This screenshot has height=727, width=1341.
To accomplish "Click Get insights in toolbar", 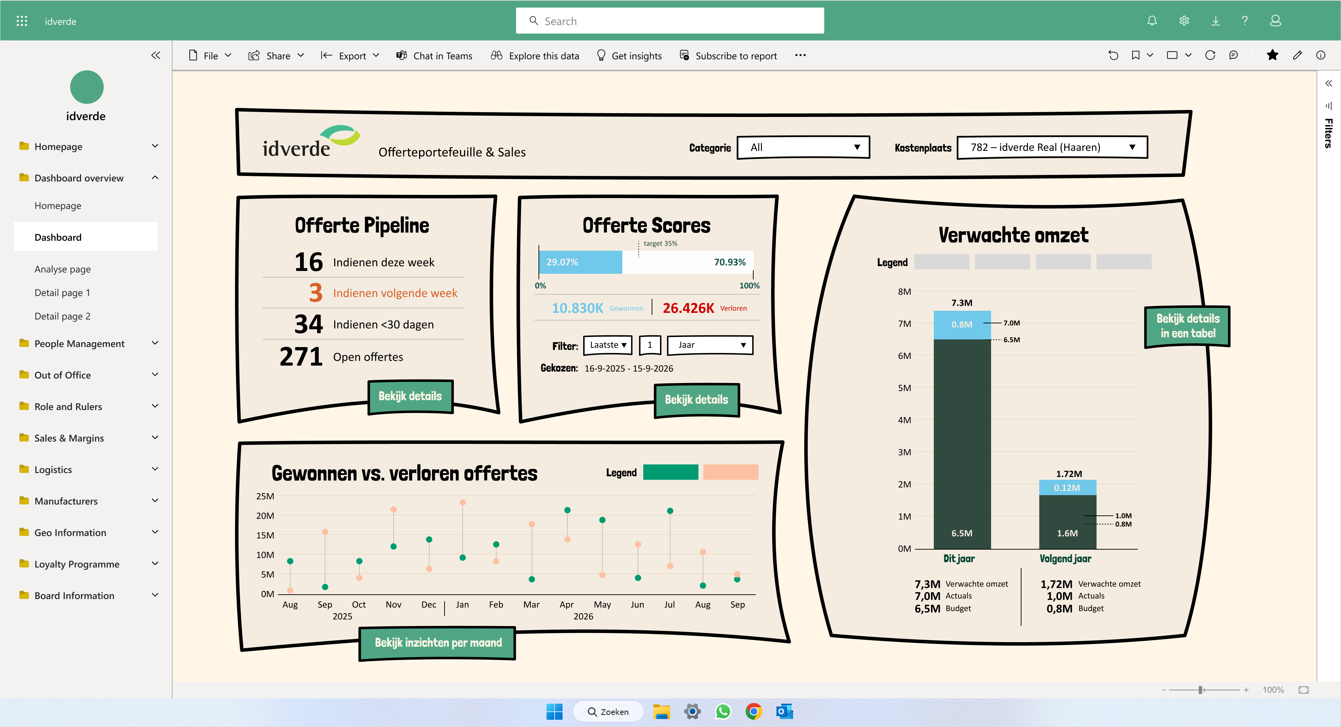I will [629, 56].
